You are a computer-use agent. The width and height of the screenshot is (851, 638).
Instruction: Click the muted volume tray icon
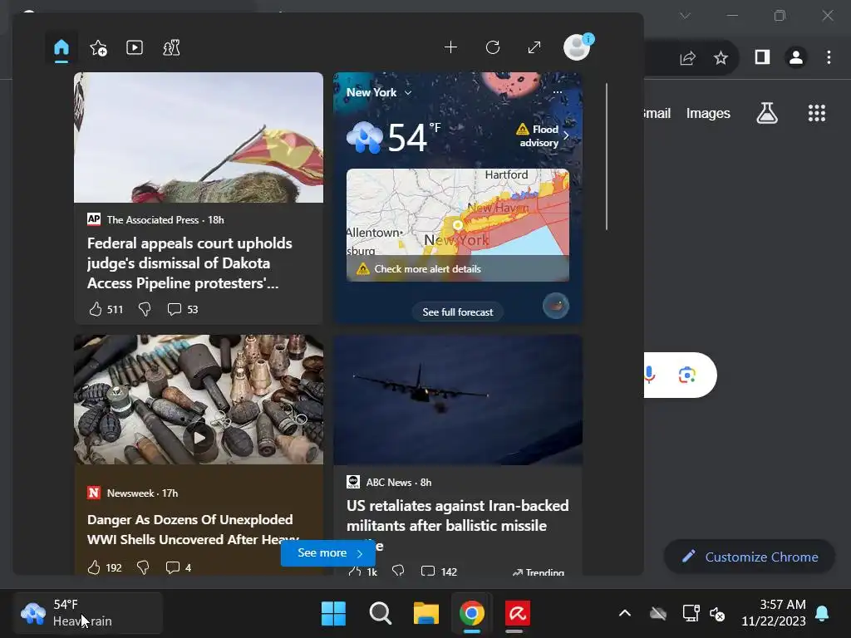[x=717, y=614]
